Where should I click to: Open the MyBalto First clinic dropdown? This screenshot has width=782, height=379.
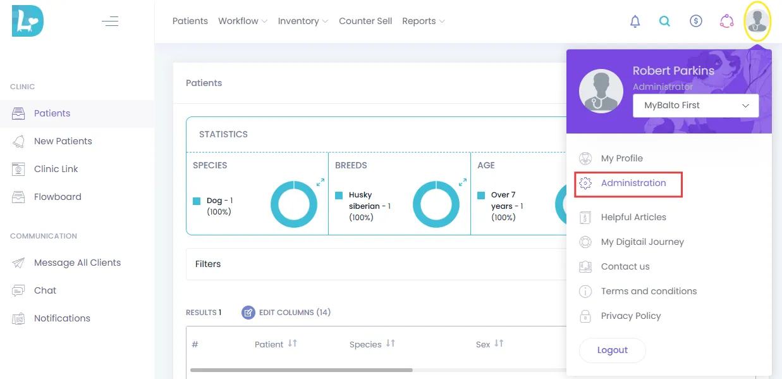[695, 106]
